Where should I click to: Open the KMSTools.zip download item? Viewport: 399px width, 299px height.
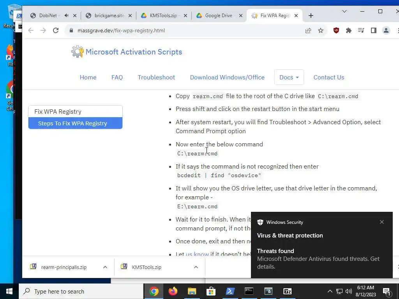coord(147,267)
